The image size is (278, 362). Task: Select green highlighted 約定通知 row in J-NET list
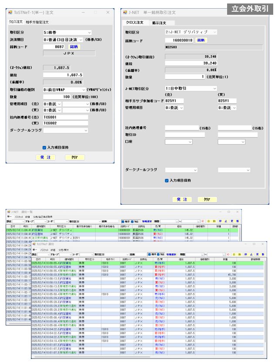pyautogui.click(x=122, y=230)
